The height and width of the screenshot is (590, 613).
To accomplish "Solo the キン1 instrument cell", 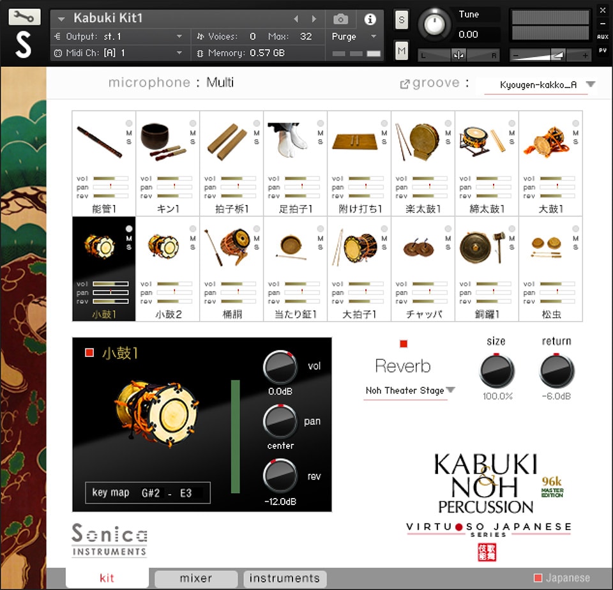I will click(193, 142).
